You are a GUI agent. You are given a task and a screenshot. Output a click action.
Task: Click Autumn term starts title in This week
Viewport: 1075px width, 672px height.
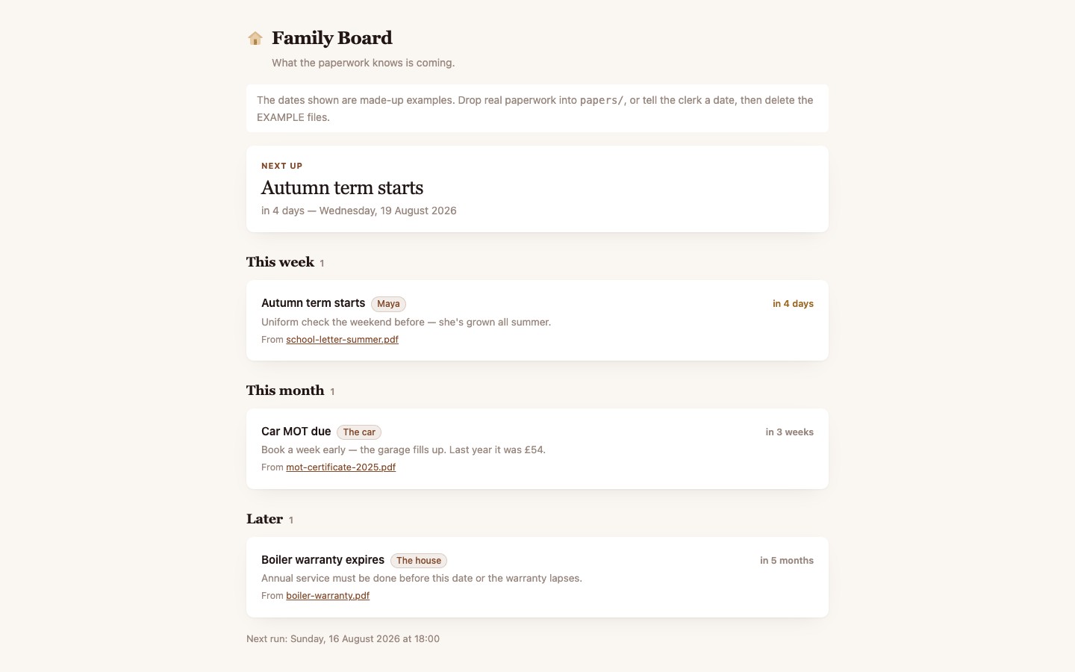313,303
